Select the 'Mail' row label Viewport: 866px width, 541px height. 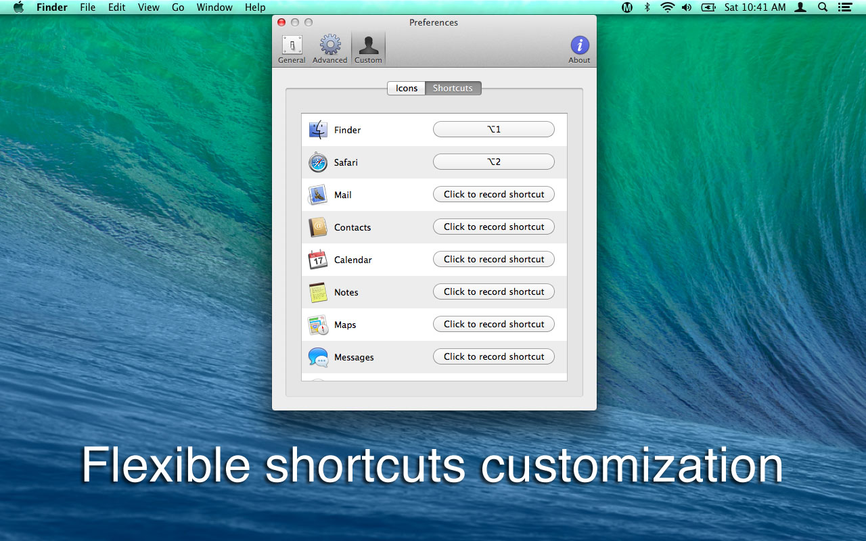(x=343, y=195)
